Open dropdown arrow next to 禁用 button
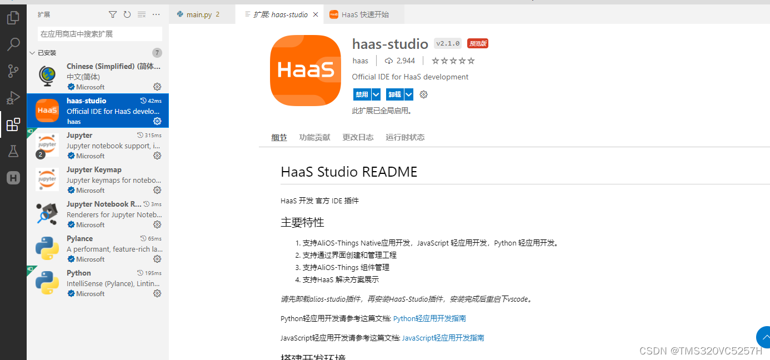 point(376,94)
